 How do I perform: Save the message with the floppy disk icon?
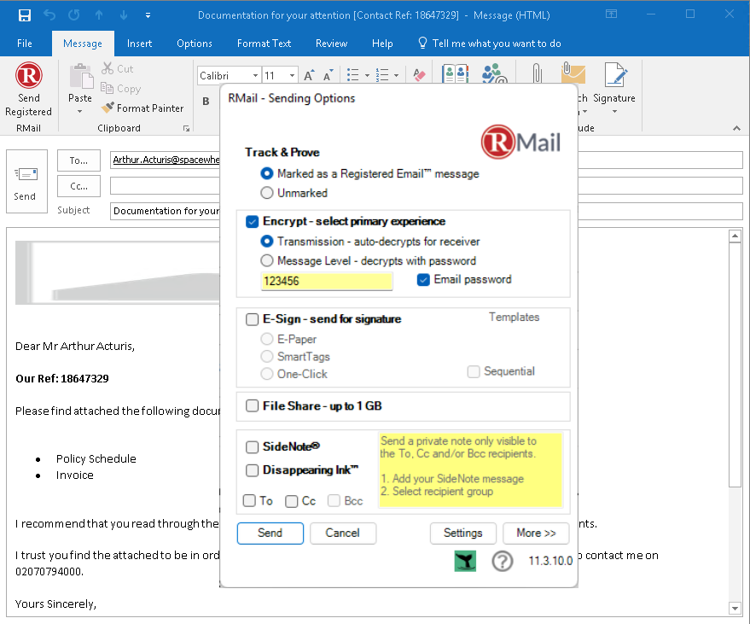[25, 15]
